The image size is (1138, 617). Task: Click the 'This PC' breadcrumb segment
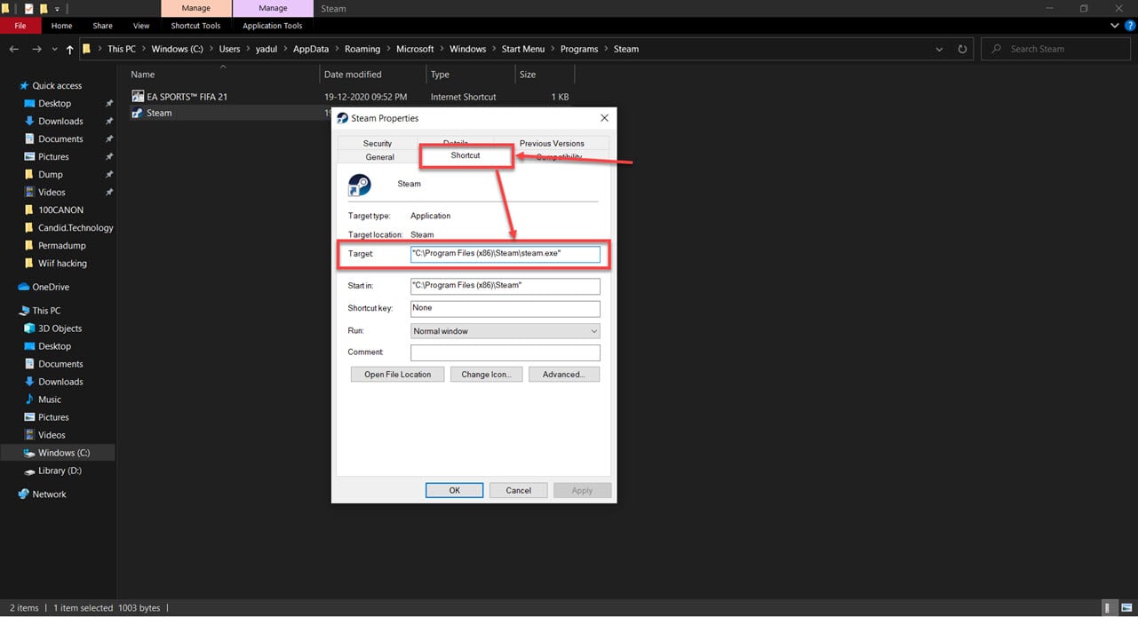tap(122, 49)
